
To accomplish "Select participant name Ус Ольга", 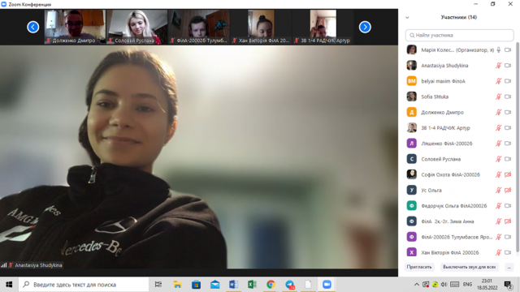I will point(431,190).
